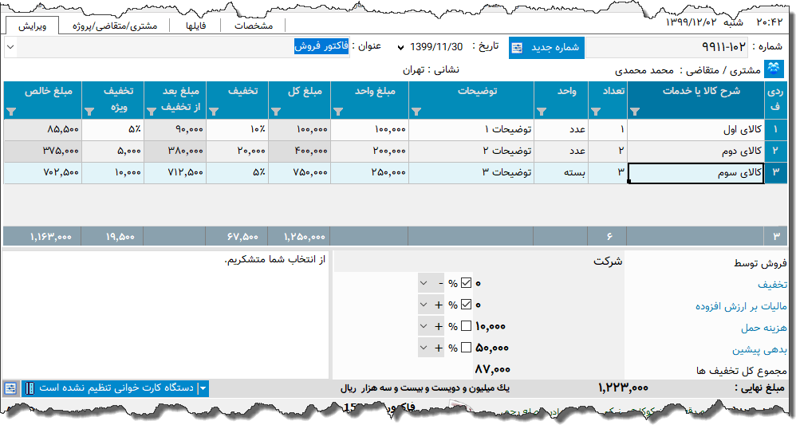
Task: Open the date picker dropdown for تاریخ
Action: [x=400, y=48]
